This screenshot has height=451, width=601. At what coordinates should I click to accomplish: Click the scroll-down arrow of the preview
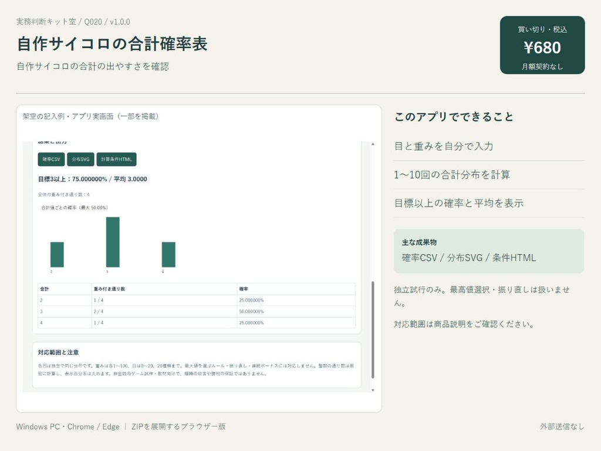373,390
